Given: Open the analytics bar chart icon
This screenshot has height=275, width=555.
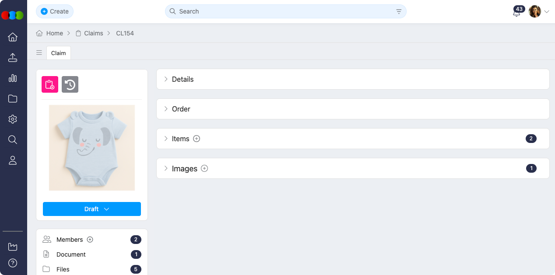Looking at the screenshot, I should point(13,78).
